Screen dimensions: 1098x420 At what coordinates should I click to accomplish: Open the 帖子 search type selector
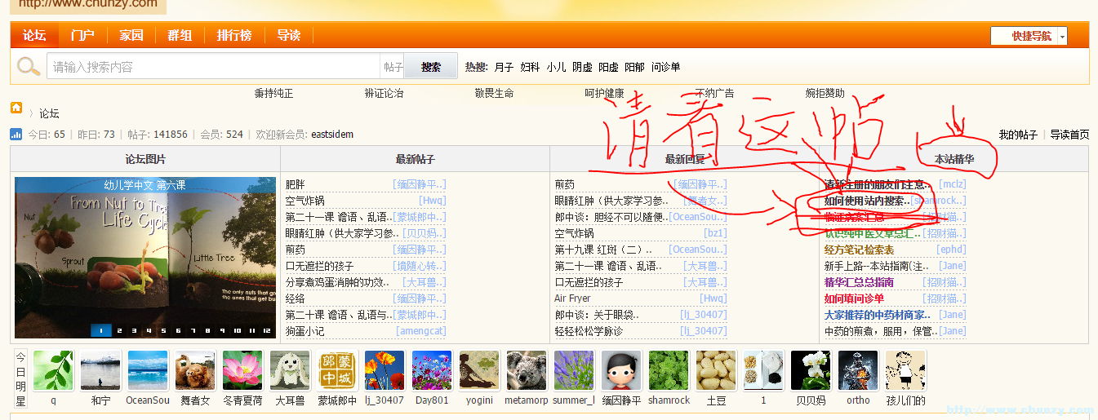[x=393, y=67]
